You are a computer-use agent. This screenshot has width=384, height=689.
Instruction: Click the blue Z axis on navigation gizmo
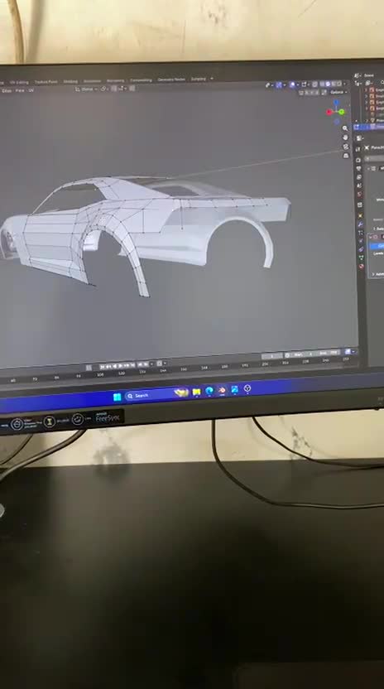click(x=337, y=103)
